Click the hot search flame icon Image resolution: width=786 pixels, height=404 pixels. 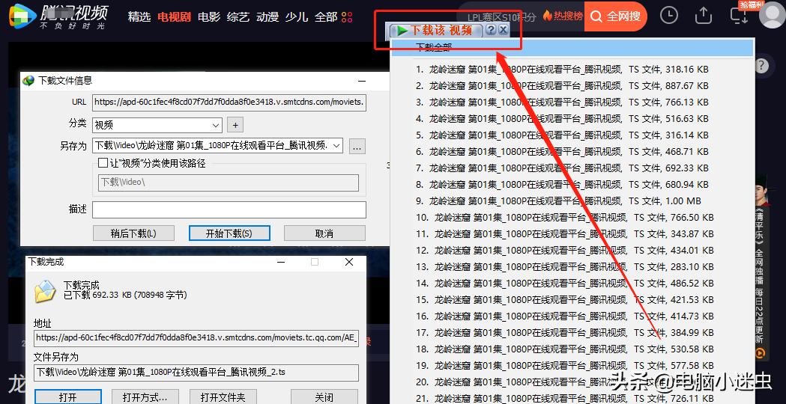click(547, 16)
